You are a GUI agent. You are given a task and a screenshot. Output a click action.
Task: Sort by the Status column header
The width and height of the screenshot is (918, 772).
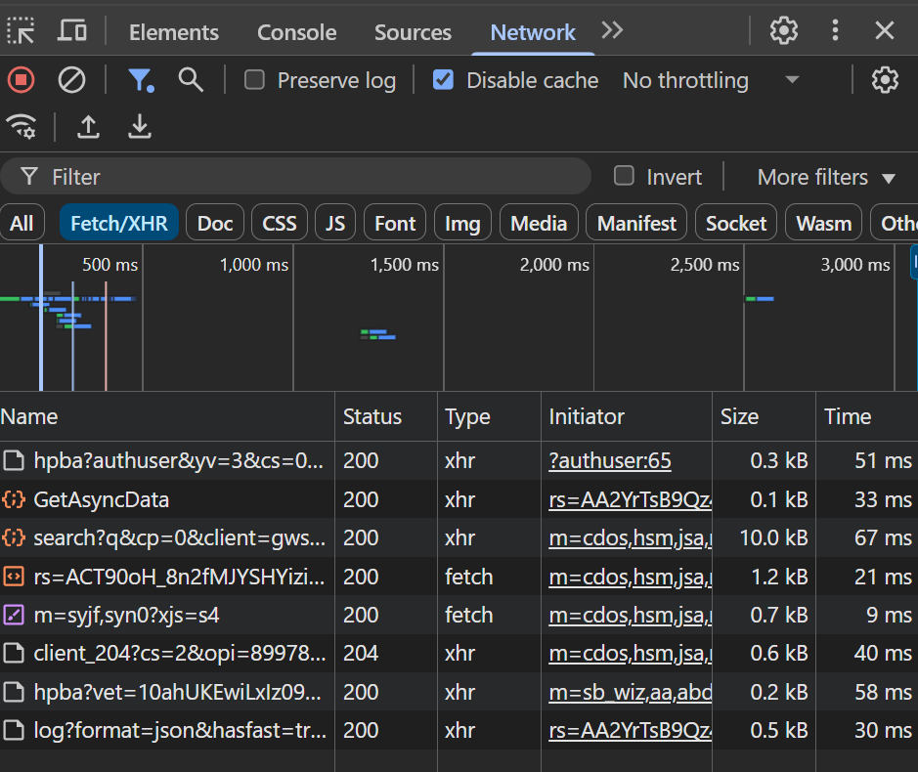click(x=386, y=416)
